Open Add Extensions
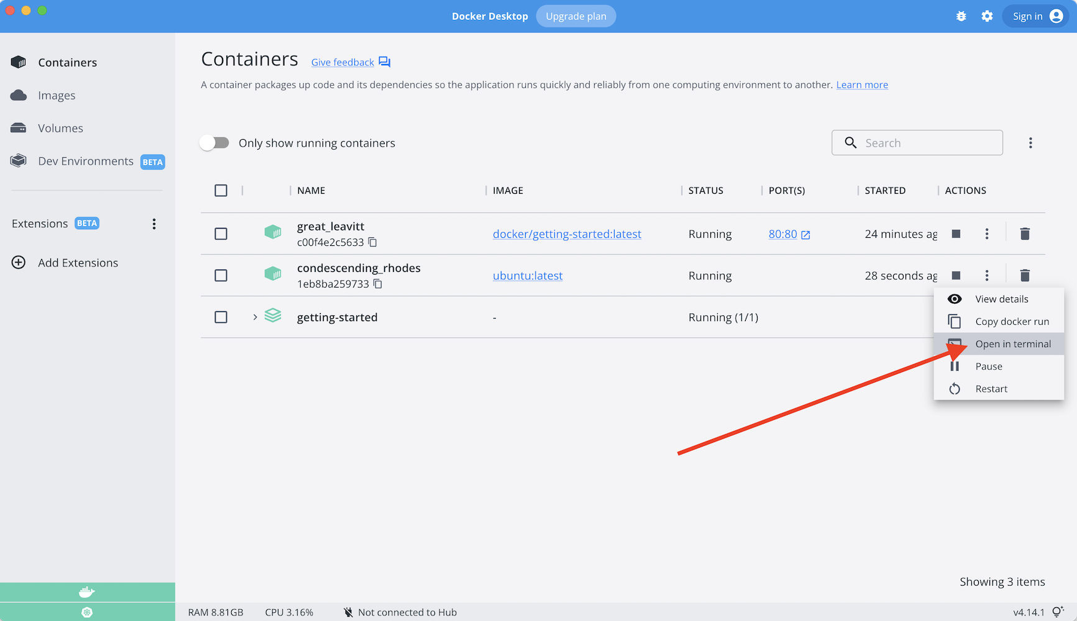Screen dimensions: 1077x621 (x=78, y=262)
